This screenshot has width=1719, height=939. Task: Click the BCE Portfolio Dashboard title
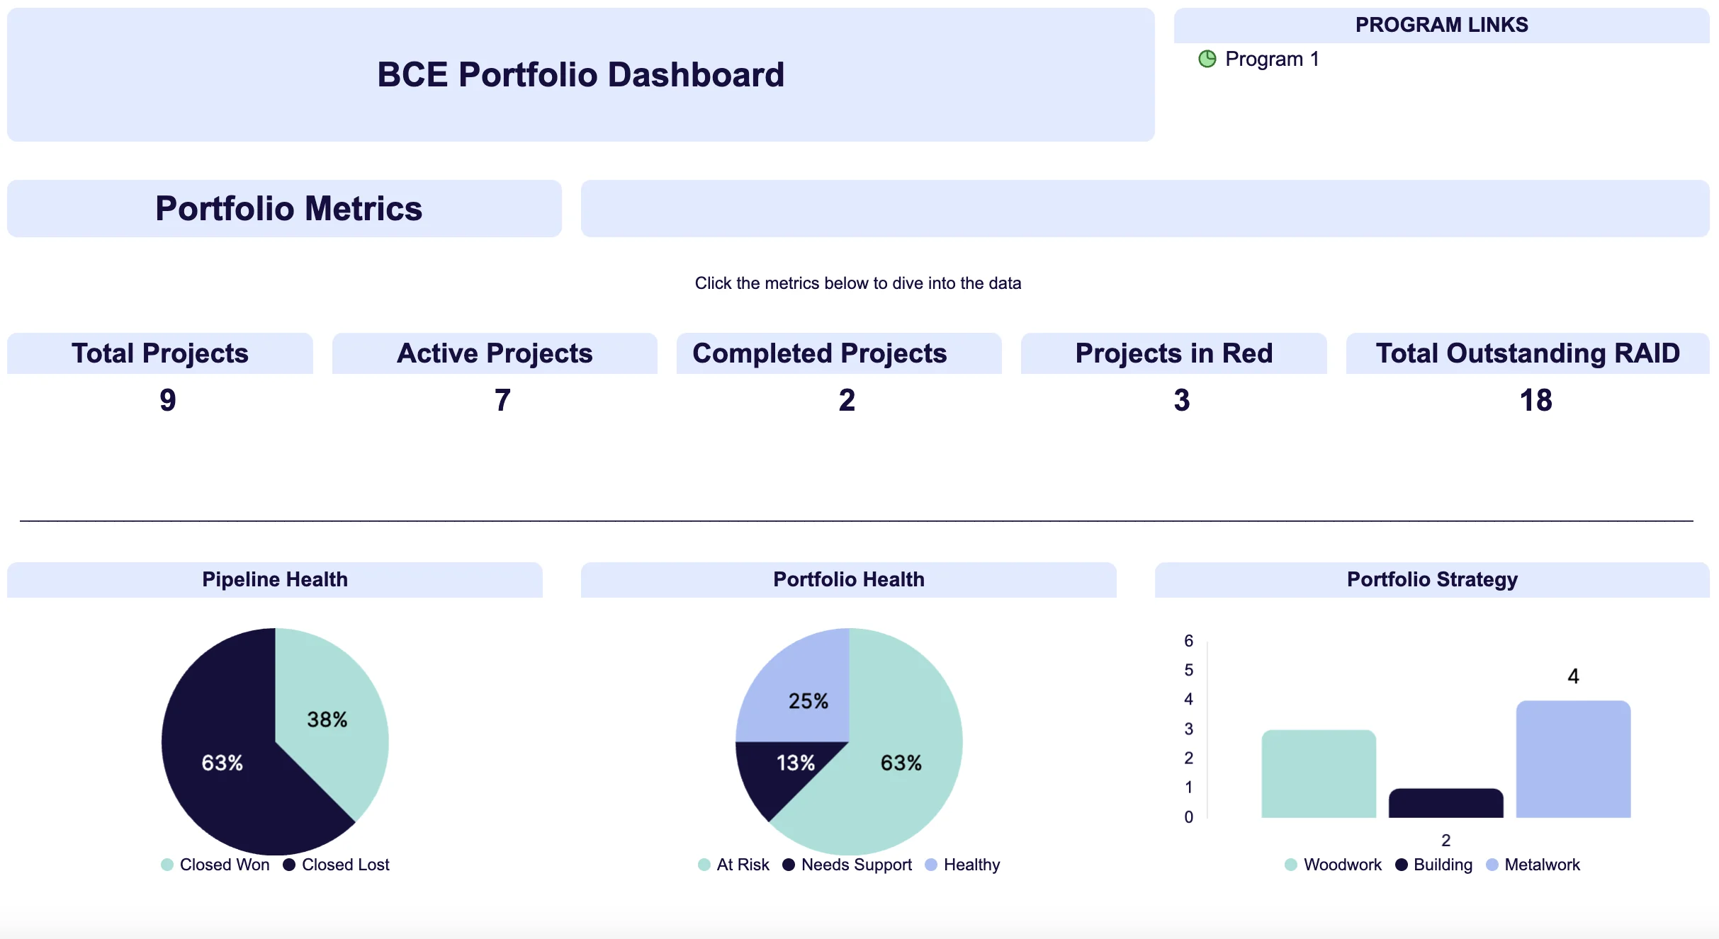click(581, 74)
